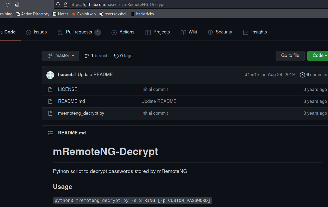Open the mremoteng_decrypt.py file
328x207 pixels.
(x=81, y=113)
